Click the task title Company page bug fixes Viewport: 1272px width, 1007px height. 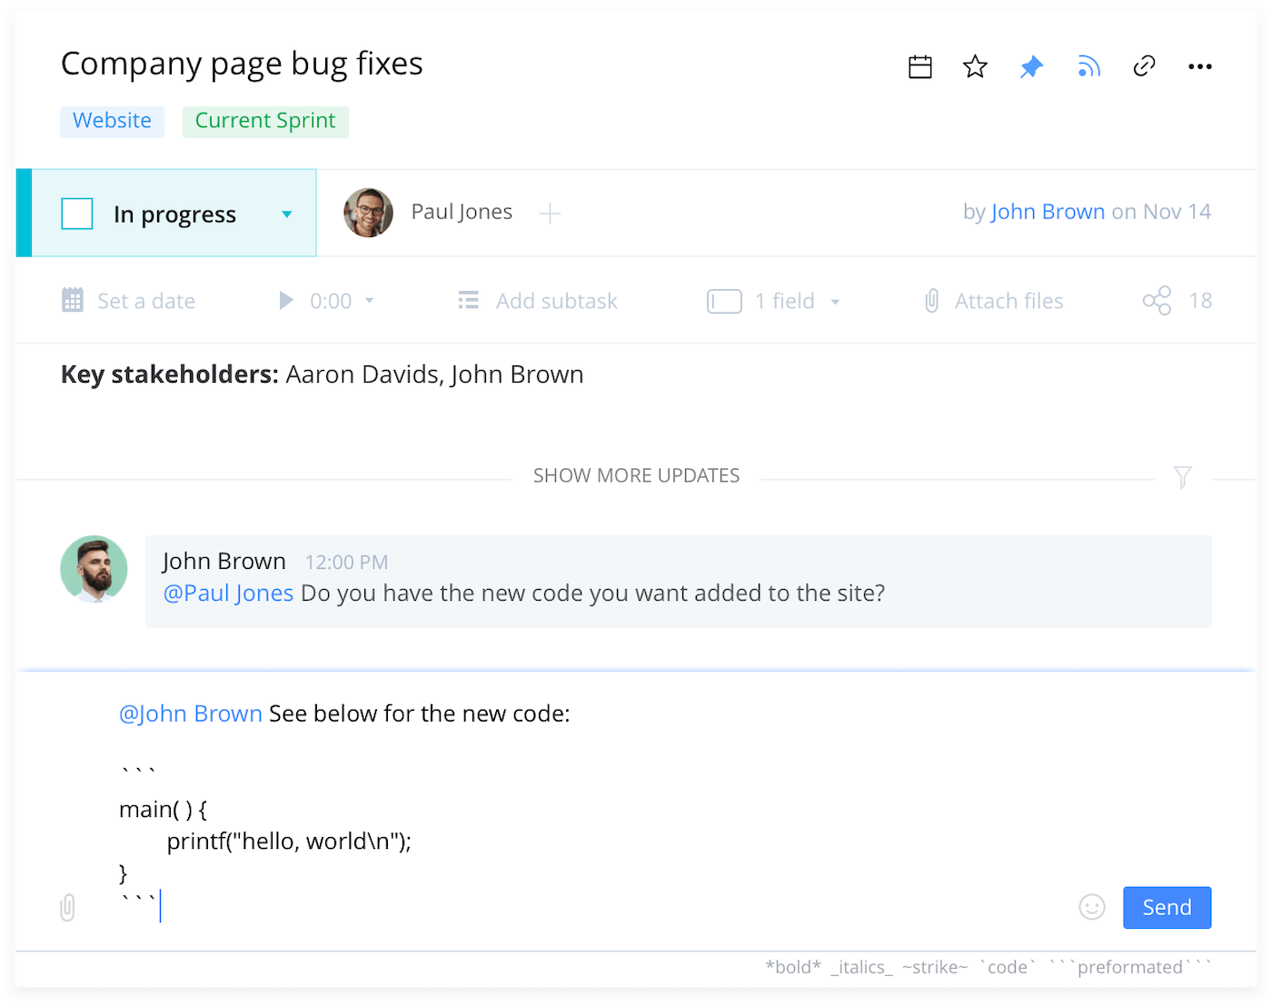coord(242,64)
